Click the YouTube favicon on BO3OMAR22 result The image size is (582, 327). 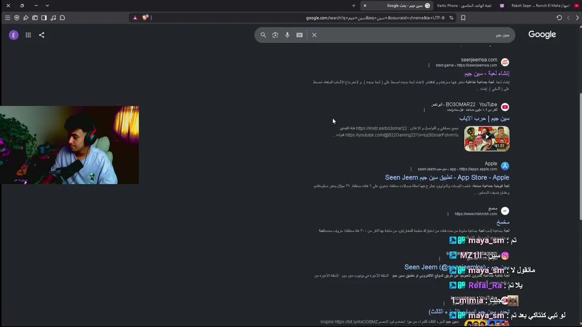click(505, 107)
